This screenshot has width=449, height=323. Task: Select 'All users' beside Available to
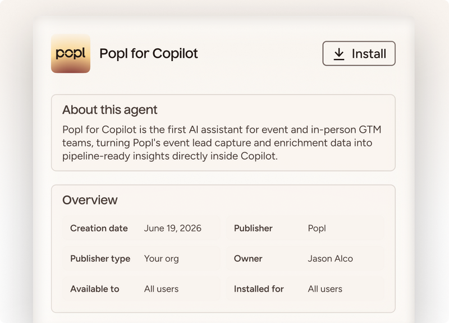161,289
